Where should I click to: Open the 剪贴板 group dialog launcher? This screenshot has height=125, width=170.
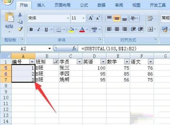(22, 39)
